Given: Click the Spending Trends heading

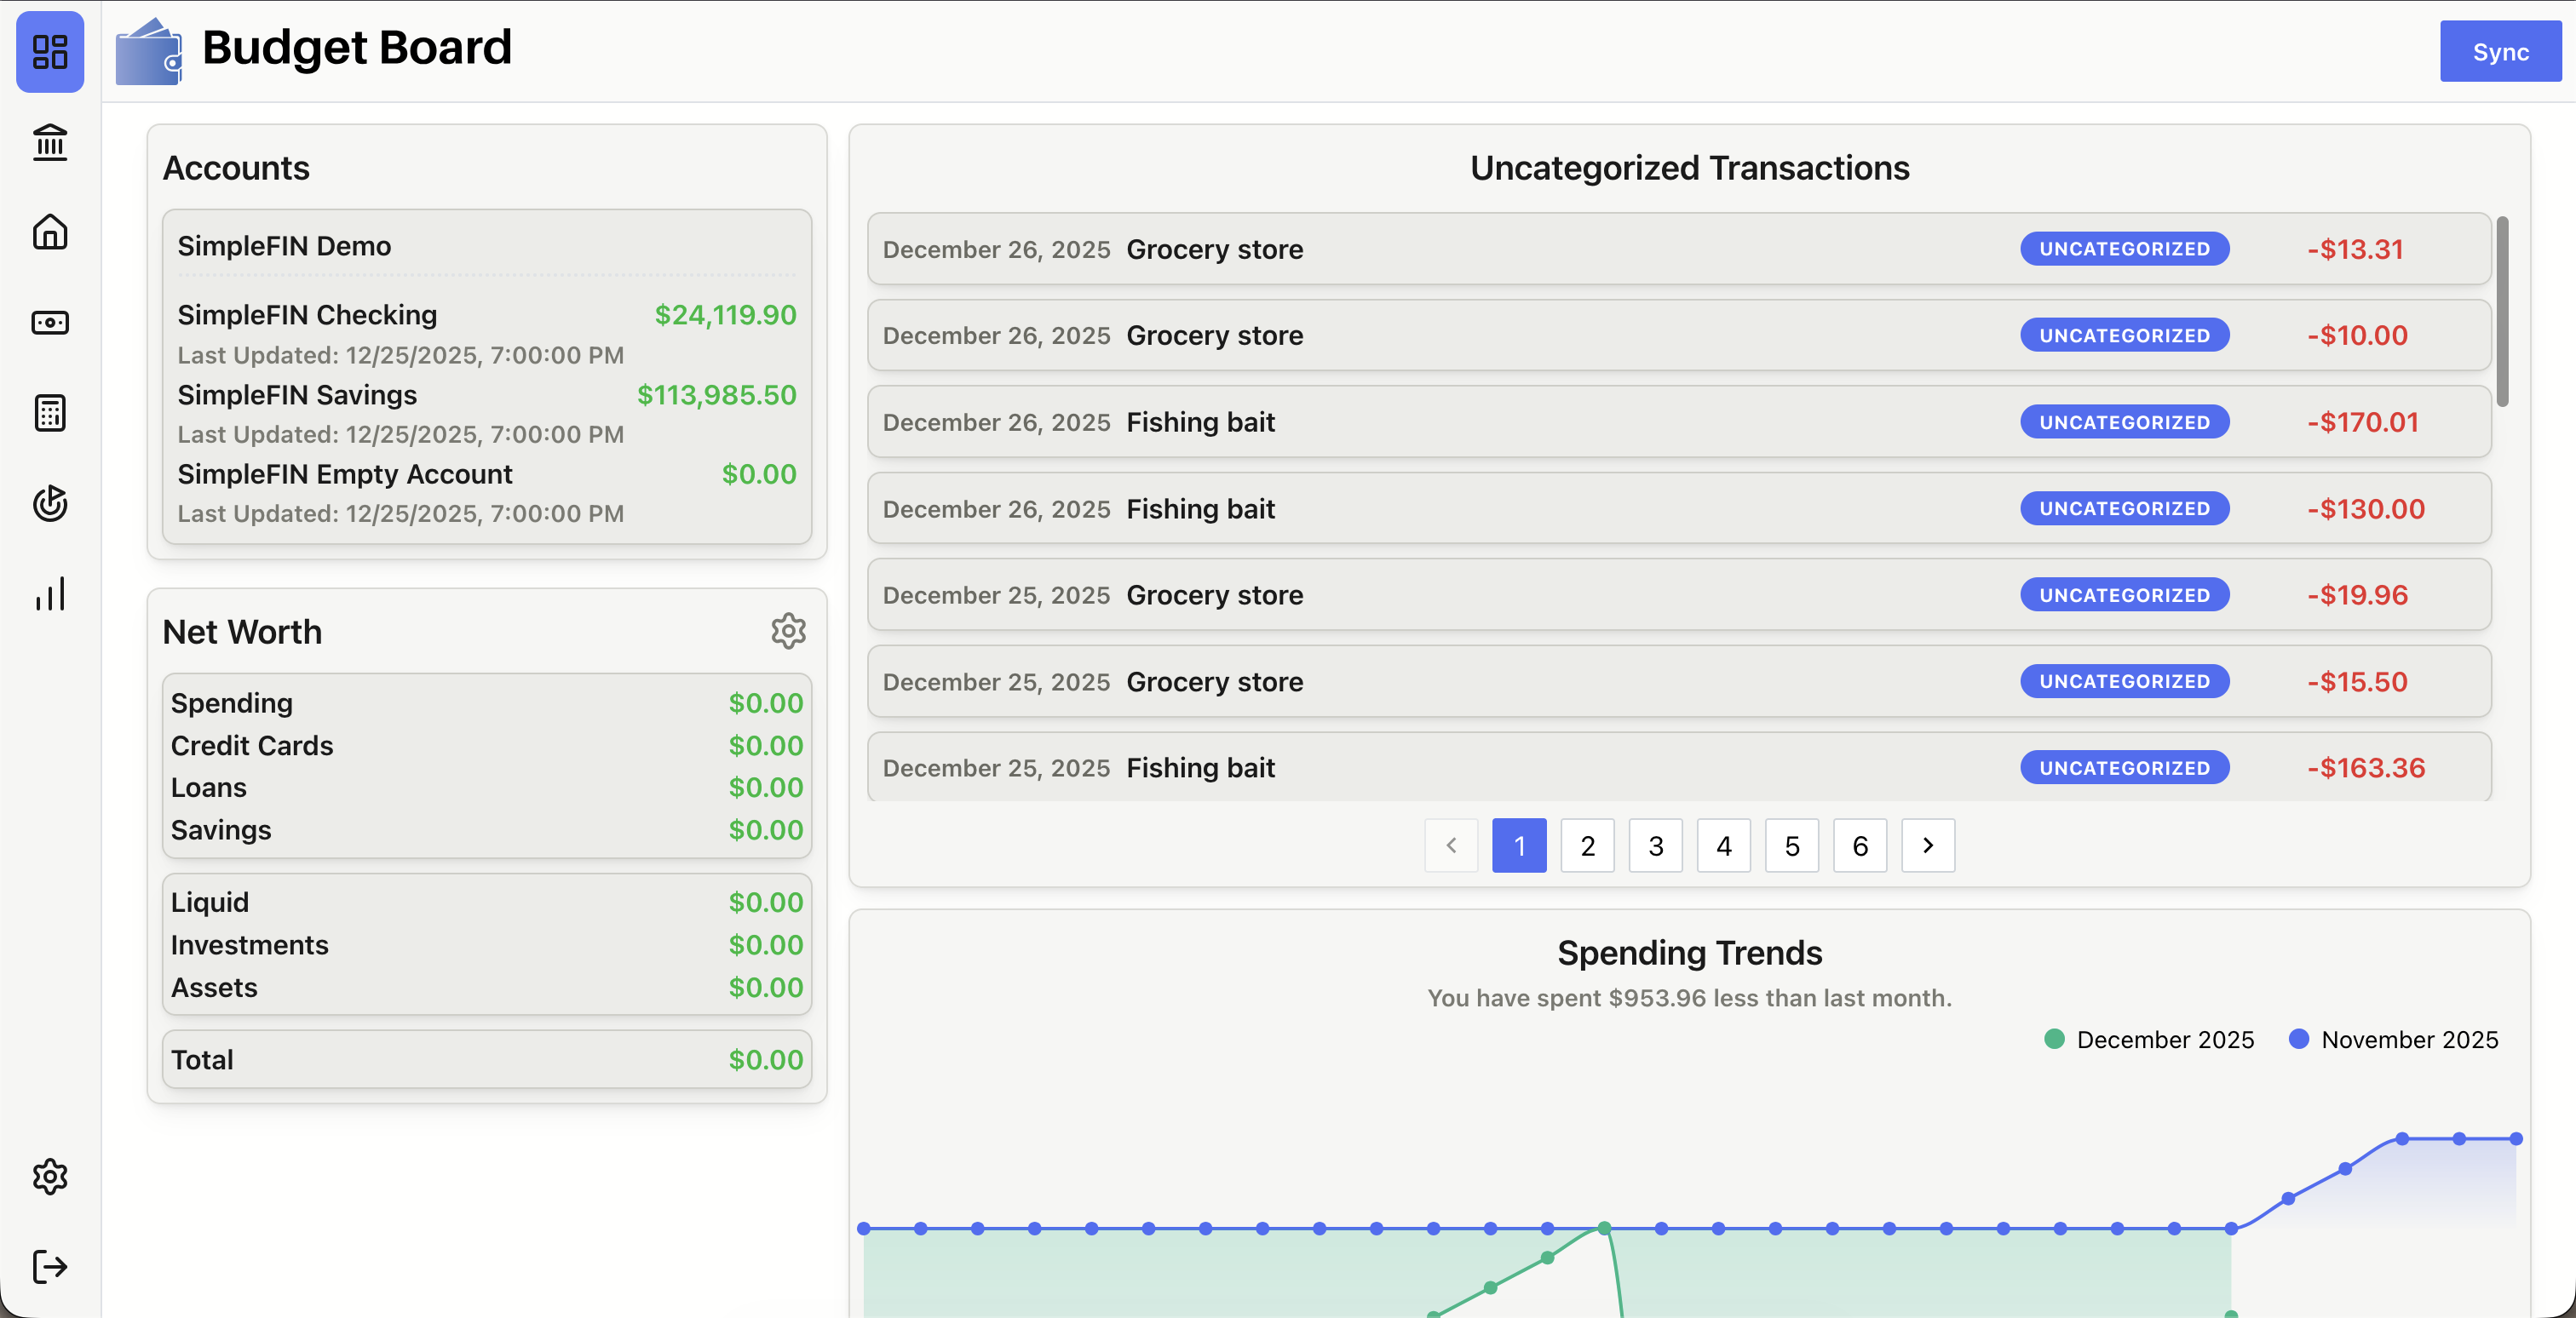Looking at the screenshot, I should [1689, 954].
